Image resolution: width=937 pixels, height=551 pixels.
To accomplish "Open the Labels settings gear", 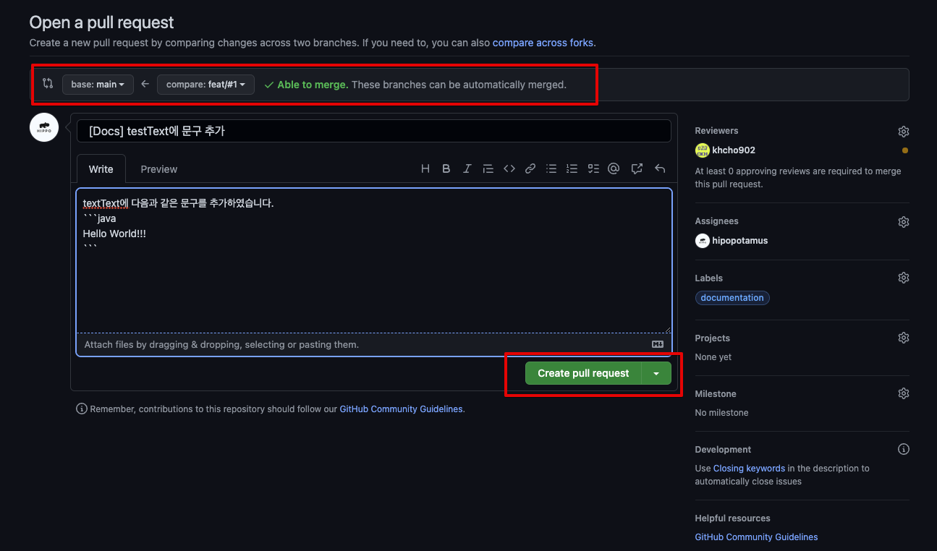I will click(x=904, y=278).
